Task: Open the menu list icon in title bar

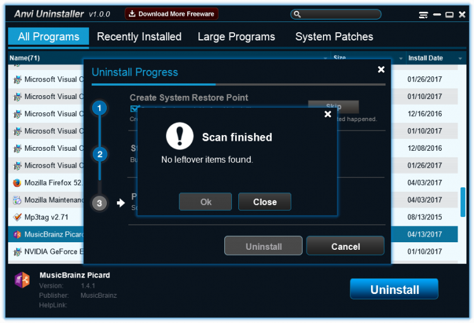Action: click(x=423, y=15)
